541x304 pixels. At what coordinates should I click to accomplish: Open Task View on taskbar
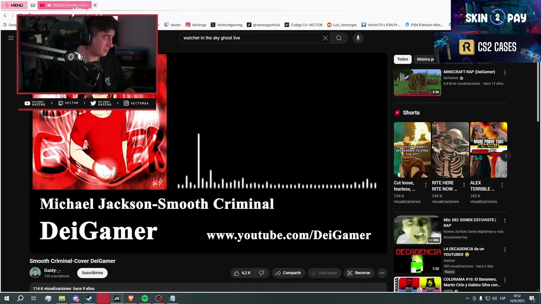click(x=34, y=299)
